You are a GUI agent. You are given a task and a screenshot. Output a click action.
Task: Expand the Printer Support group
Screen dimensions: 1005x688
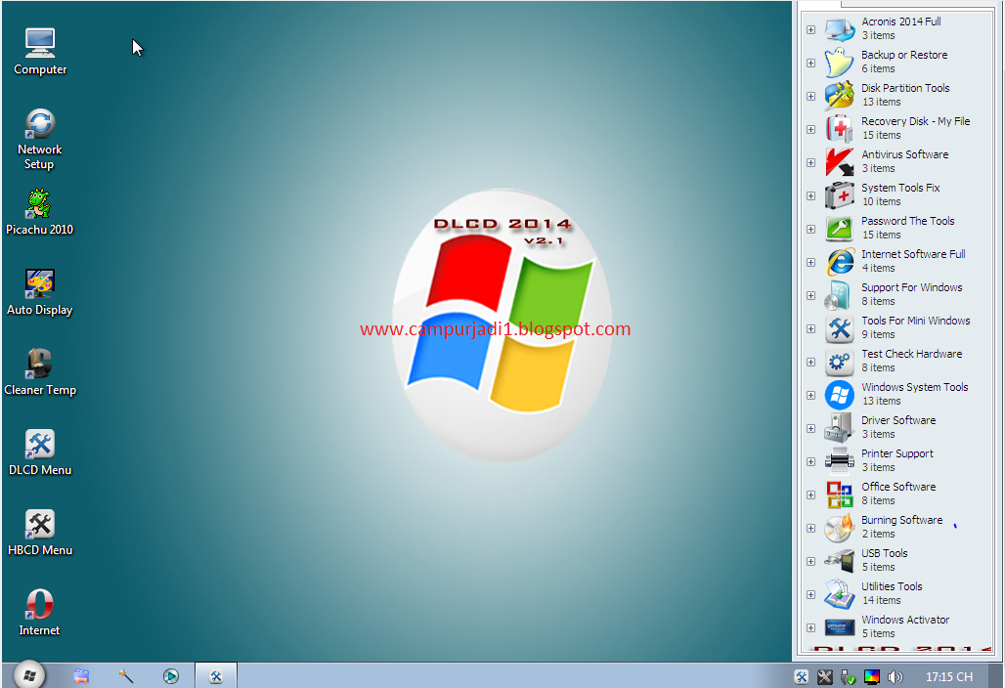pyautogui.click(x=810, y=462)
